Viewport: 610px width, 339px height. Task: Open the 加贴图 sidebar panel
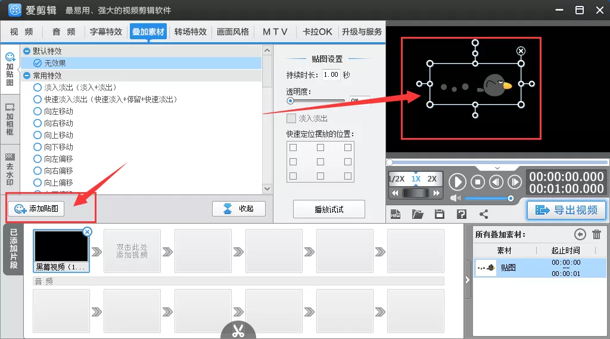click(10, 69)
